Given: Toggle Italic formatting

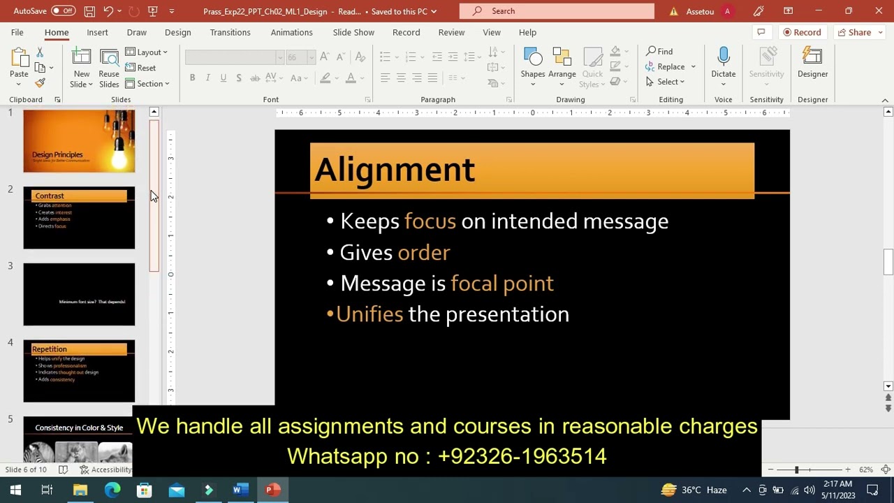Looking at the screenshot, I should pos(207,78).
